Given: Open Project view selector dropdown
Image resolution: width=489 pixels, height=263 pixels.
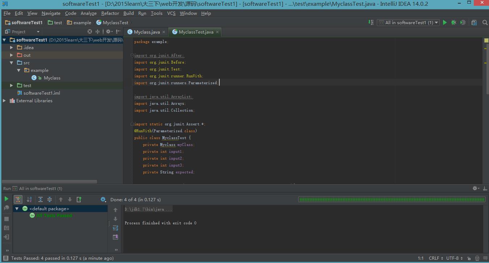Looking at the screenshot, I should pos(22,32).
